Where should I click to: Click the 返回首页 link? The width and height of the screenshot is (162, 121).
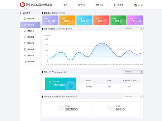click(x=26, y=13)
